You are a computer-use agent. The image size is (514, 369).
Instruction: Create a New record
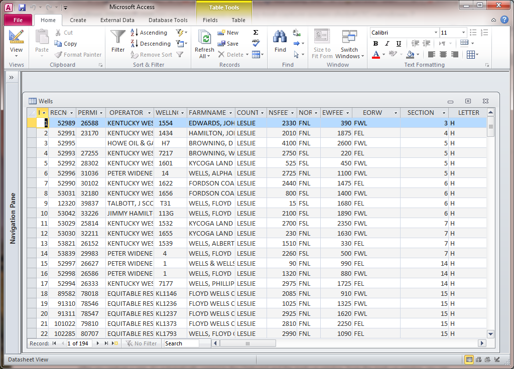(x=228, y=33)
